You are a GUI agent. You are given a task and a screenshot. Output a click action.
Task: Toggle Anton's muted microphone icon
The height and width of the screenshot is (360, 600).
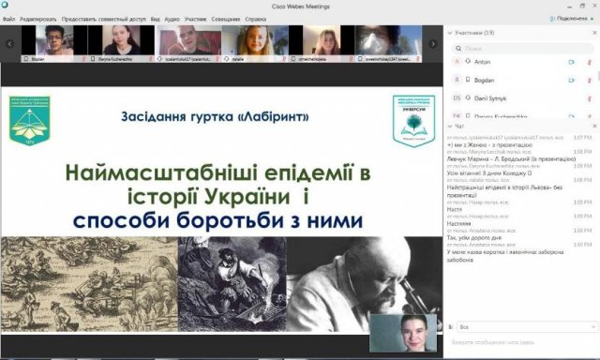coord(590,62)
